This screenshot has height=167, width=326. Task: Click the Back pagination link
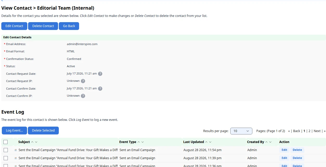click(297, 131)
